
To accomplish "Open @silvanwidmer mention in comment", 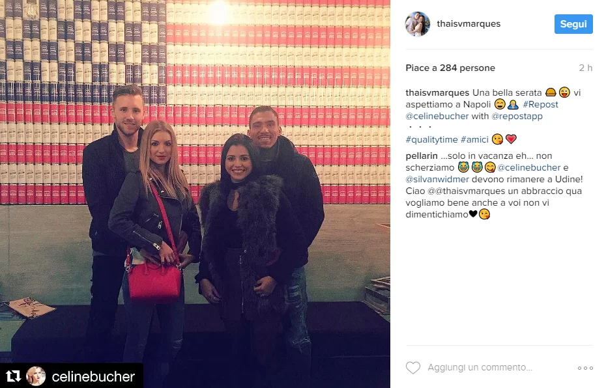I will [x=437, y=179].
